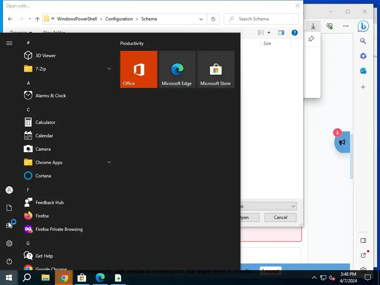Image resolution: width=380 pixels, height=285 pixels.
Task: Click the Search Schema input field
Action: click(x=261, y=19)
